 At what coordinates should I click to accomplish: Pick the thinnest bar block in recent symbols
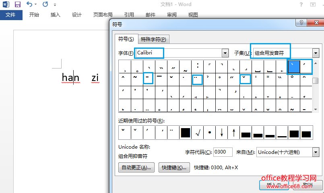coord(282,133)
